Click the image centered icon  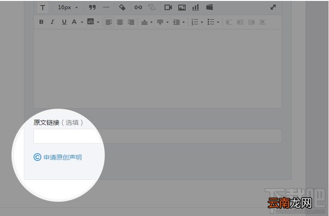[262, 22]
